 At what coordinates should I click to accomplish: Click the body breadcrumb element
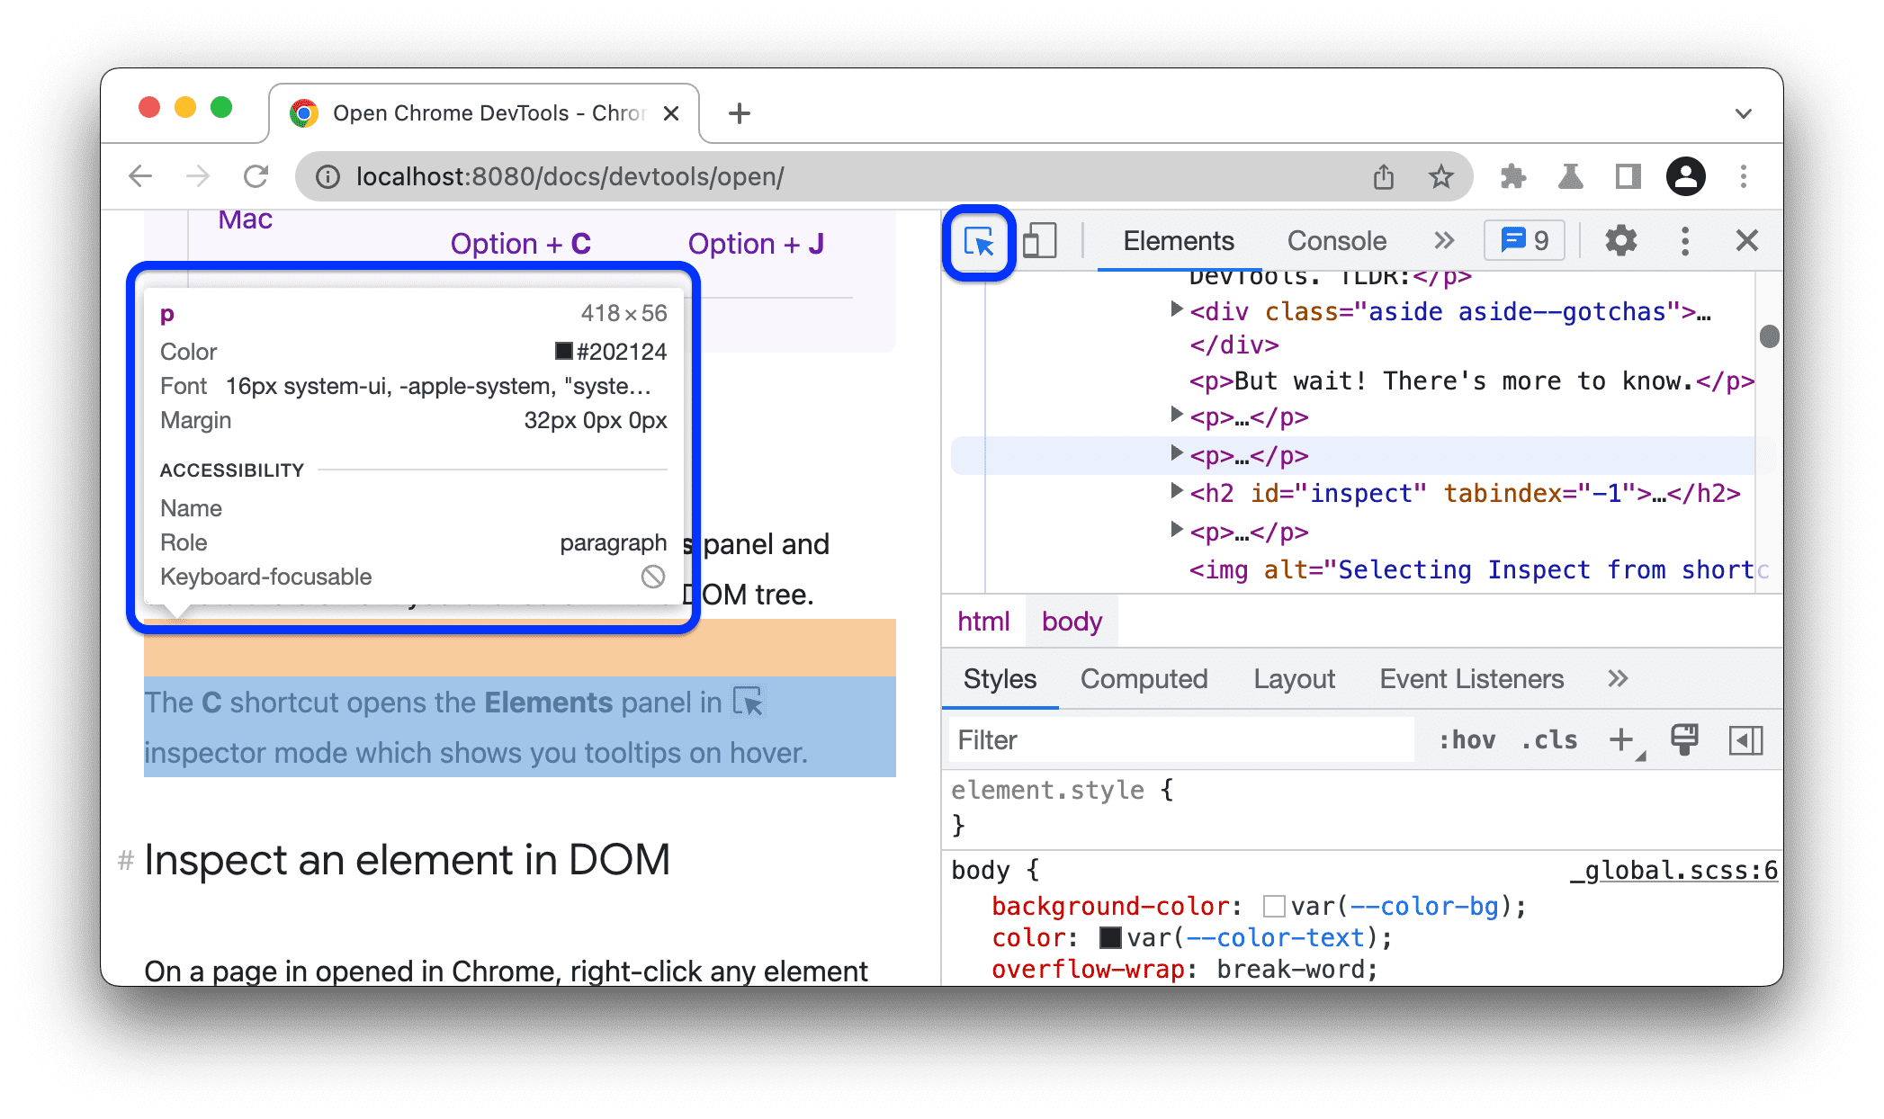click(1072, 621)
